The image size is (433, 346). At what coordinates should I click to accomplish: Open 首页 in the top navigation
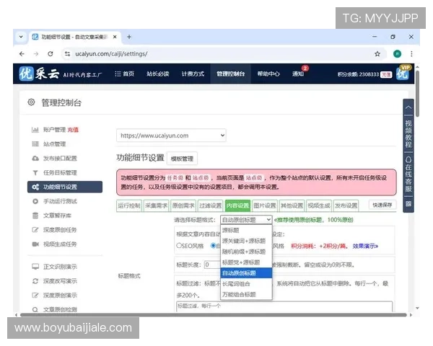point(125,74)
